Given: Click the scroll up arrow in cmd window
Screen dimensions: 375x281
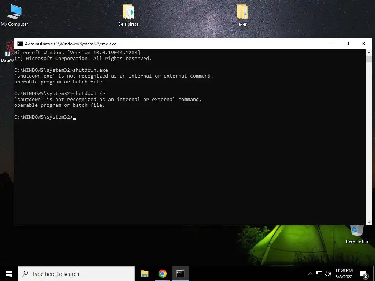Looking at the screenshot, I should (369, 53).
